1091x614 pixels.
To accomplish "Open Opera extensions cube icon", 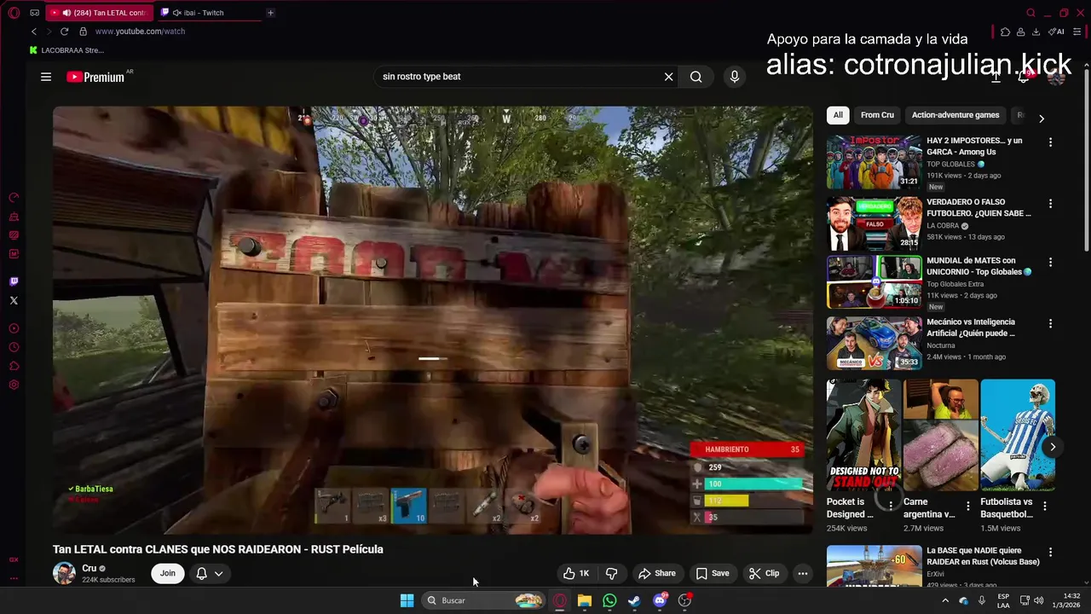I will tap(1005, 32).
